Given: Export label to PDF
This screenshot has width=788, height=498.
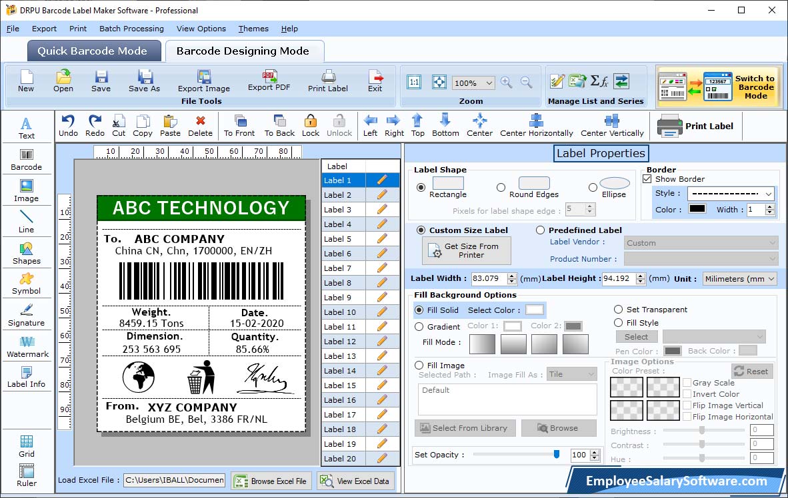Looking at the screenshot, I should [269, 81].
